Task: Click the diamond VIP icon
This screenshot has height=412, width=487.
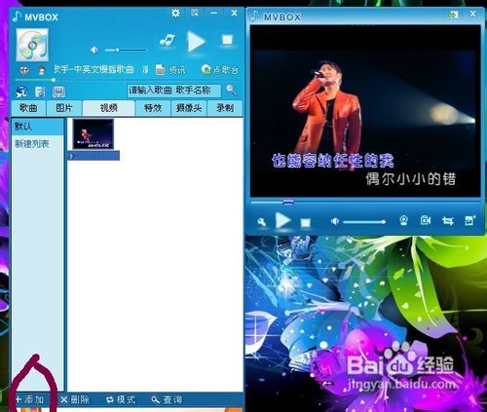Action: 23,70
